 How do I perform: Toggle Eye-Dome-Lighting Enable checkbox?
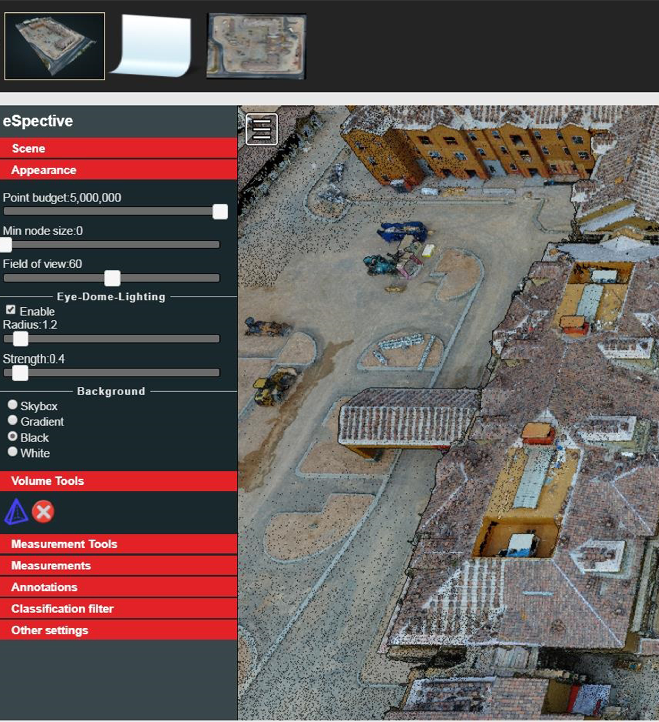pyautogui.click(x=11, y=310)
